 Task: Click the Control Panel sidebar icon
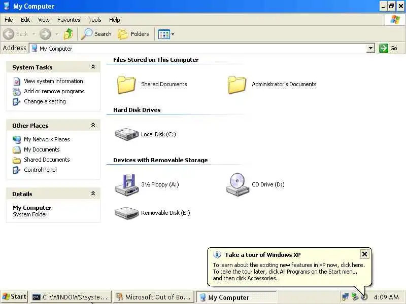17,170
